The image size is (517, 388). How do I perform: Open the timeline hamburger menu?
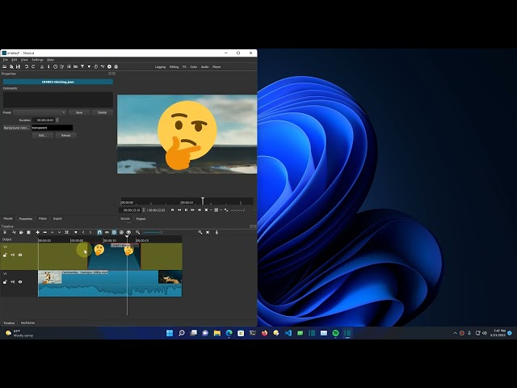(x=5, y=232)
